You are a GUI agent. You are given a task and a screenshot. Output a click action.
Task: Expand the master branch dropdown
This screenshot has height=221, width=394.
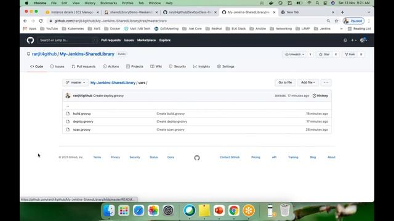75,82
